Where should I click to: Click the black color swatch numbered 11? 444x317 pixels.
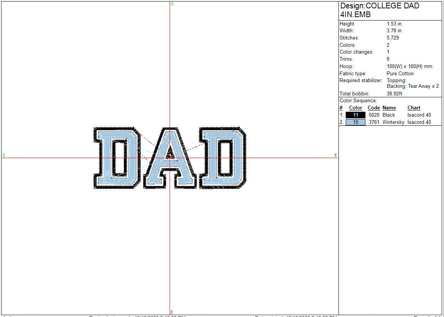pyautogui.click(x=355, y=115)
